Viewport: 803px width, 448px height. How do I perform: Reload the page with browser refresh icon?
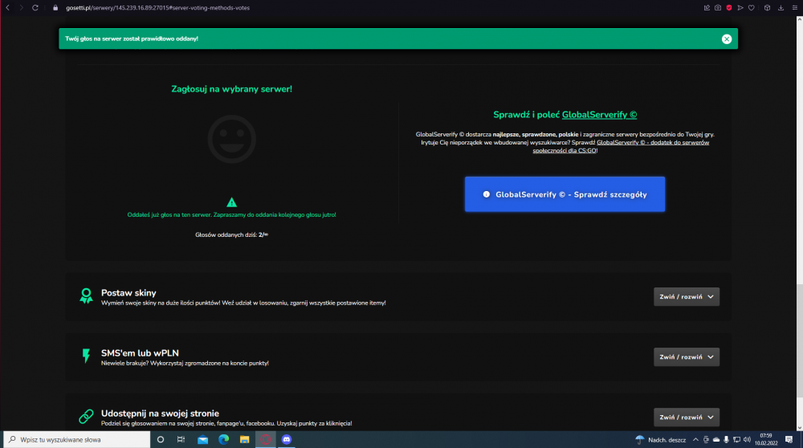[35, 8]
